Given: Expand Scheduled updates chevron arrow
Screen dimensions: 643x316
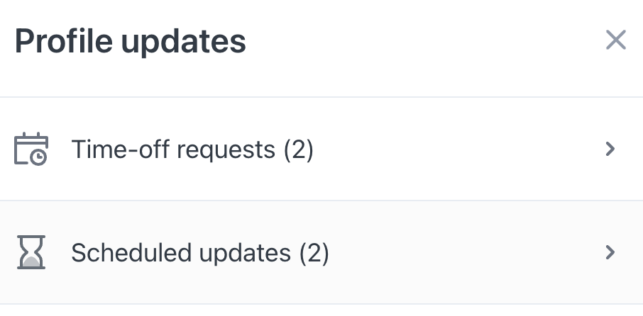Looking at the screenshot, I should (610, 252).
